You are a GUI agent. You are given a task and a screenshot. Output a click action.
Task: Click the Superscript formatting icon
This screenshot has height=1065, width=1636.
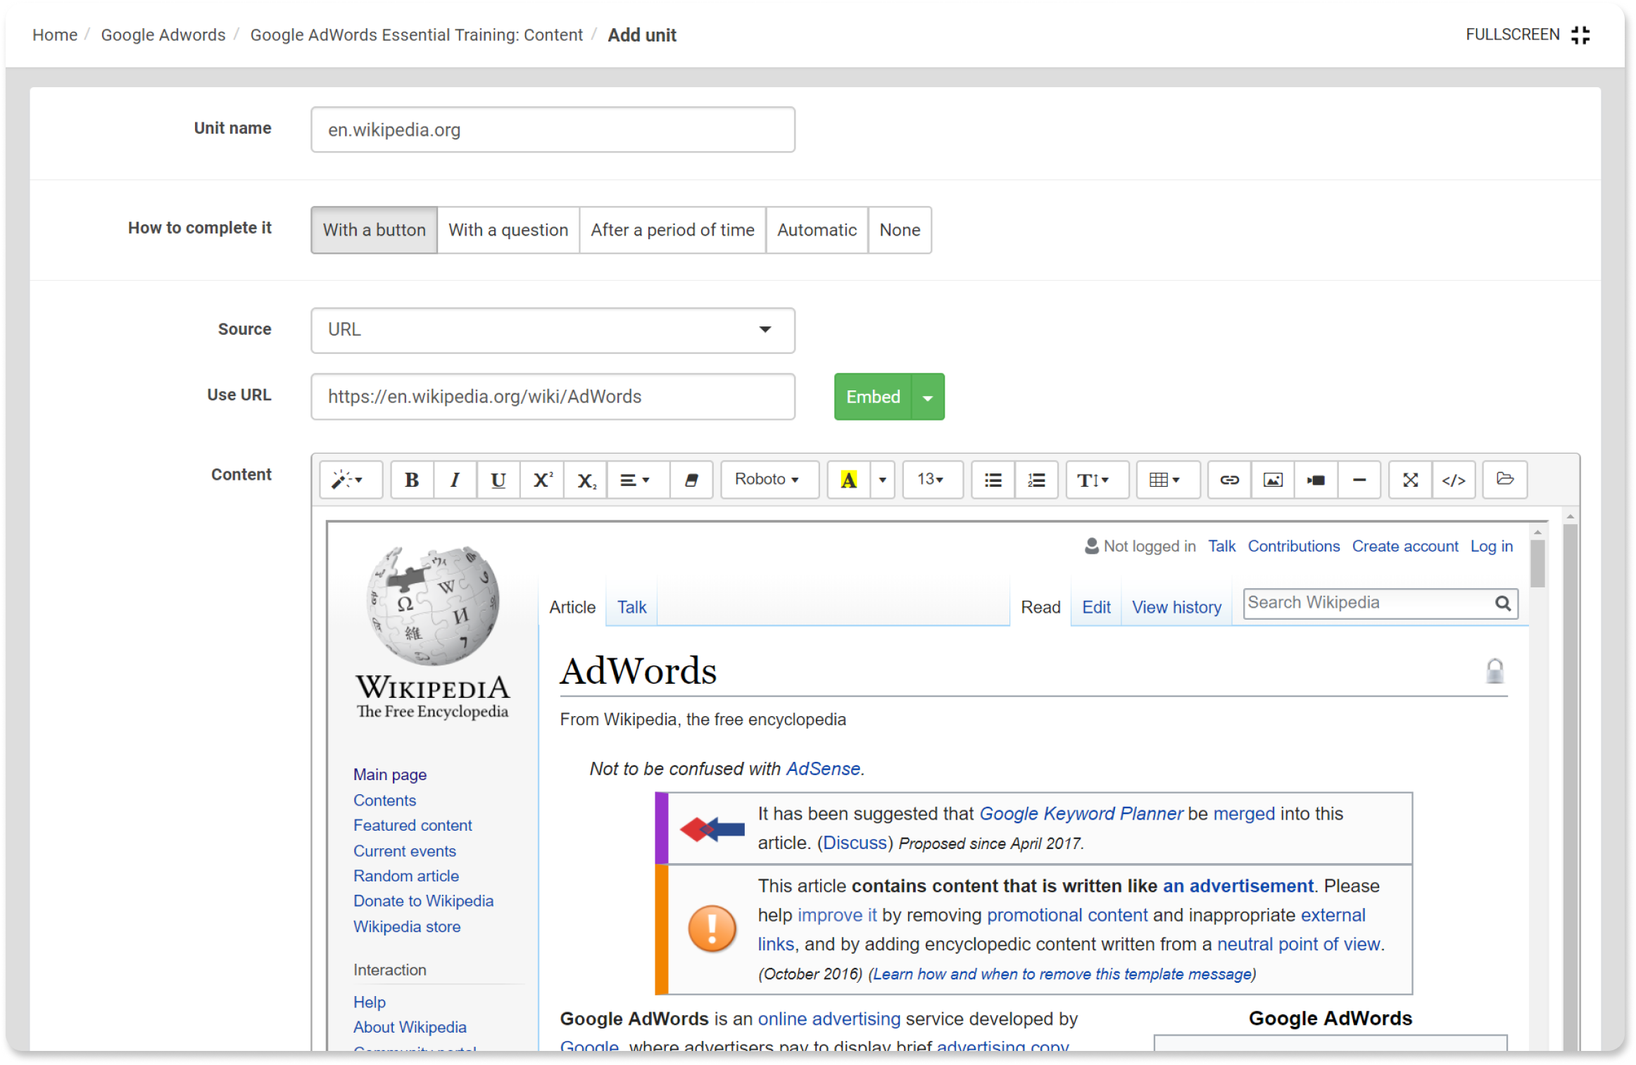[x=541, y=479]
